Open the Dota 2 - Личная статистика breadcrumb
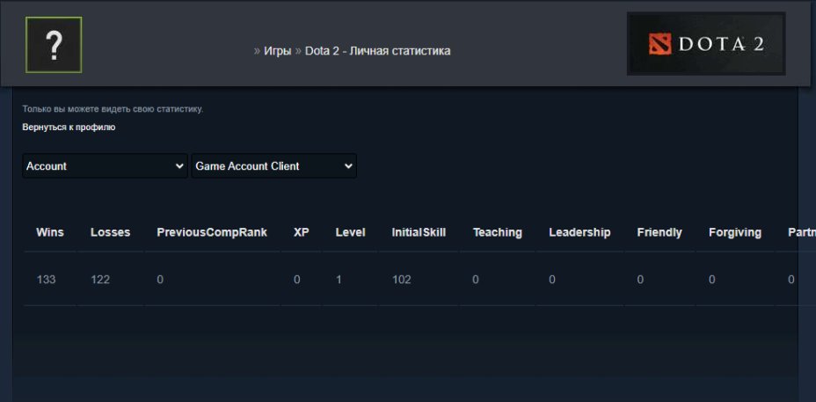This screenshot has width=816, height=402. point(378,51)
